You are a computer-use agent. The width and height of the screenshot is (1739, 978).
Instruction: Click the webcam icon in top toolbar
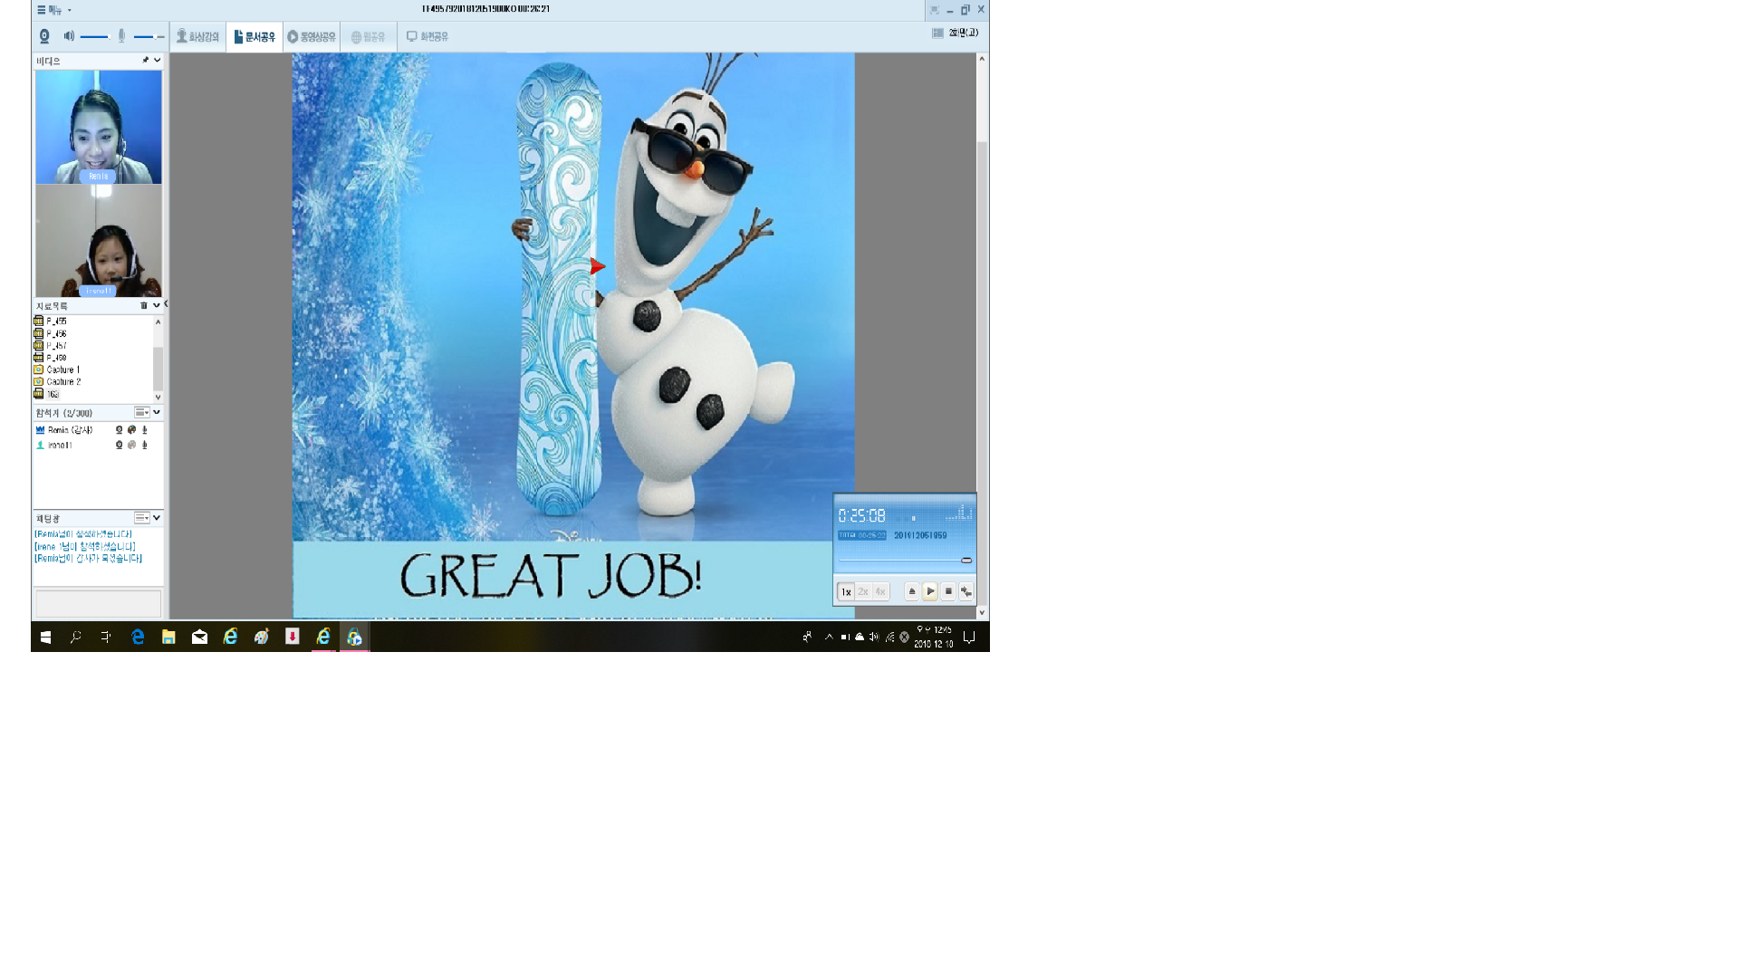pyautogui.click(x=44, y=36)
